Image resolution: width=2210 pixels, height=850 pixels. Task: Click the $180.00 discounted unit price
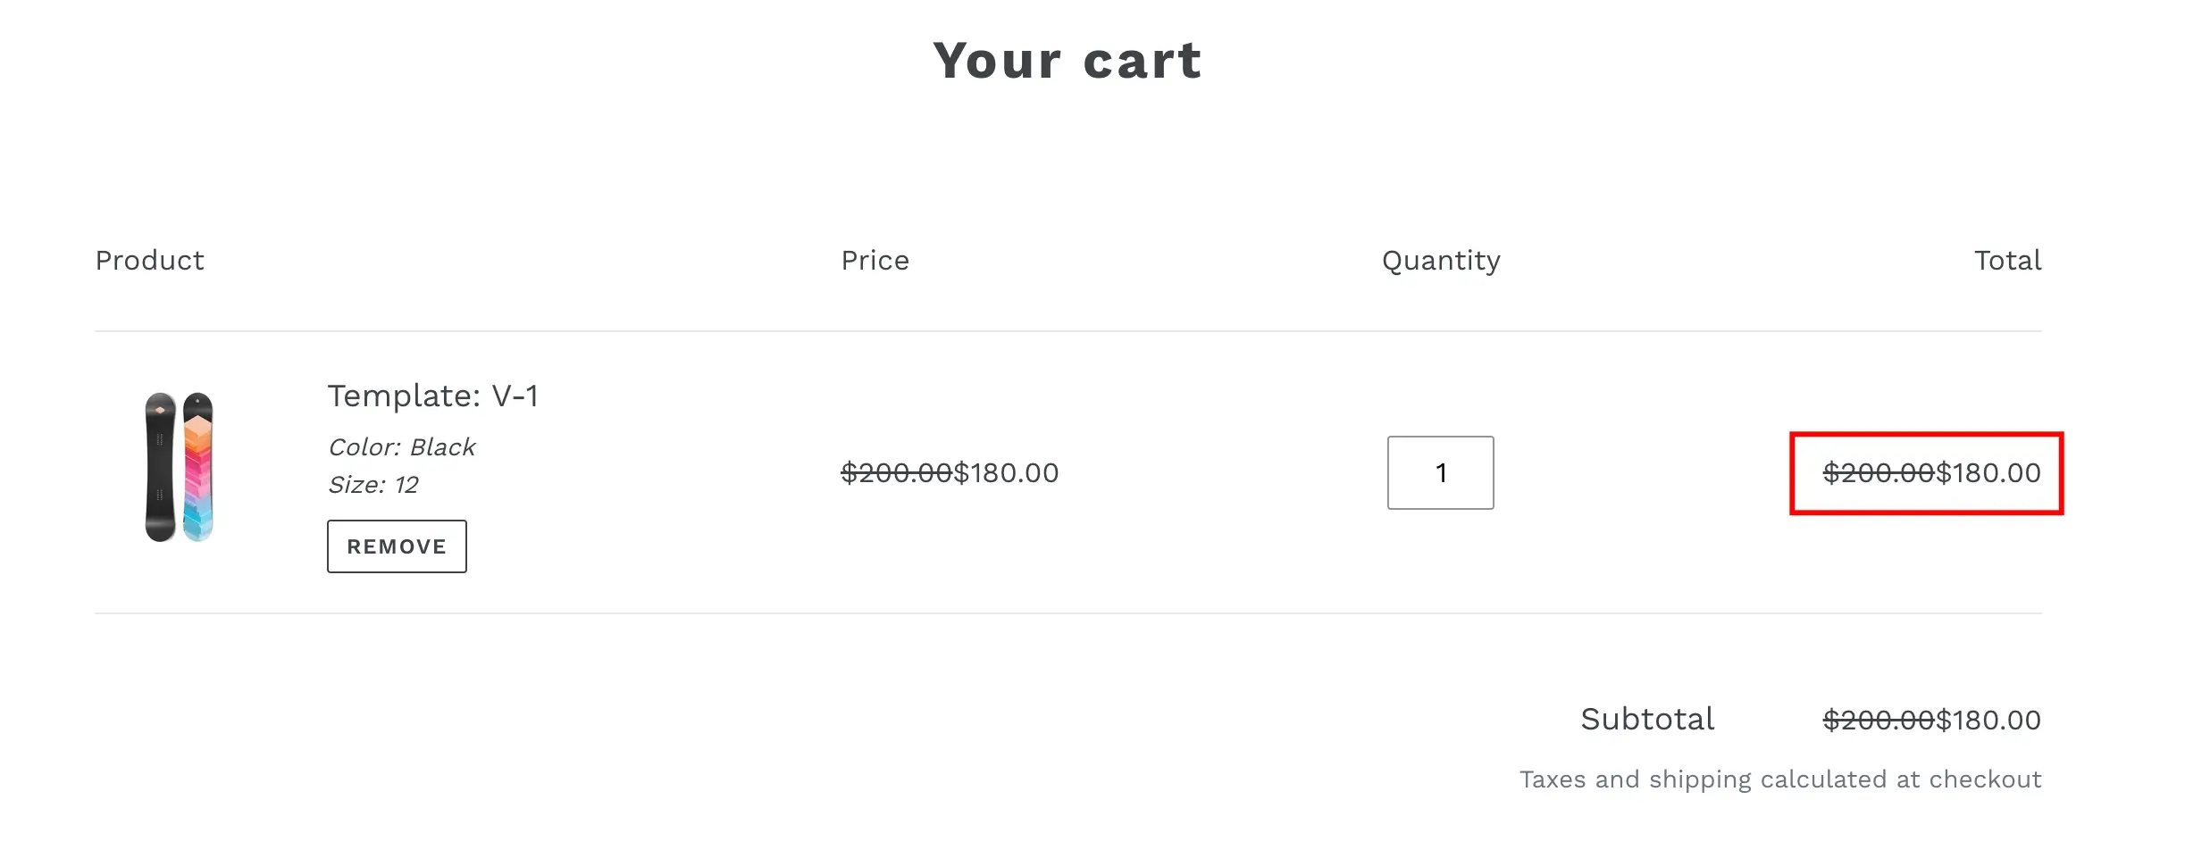point(1007,473)
